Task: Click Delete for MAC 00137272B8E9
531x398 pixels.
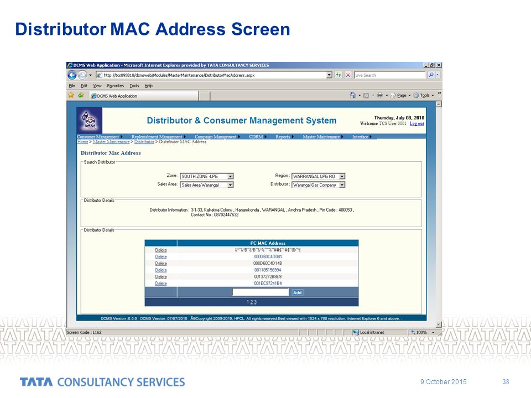Action: [x=161, y=276]
